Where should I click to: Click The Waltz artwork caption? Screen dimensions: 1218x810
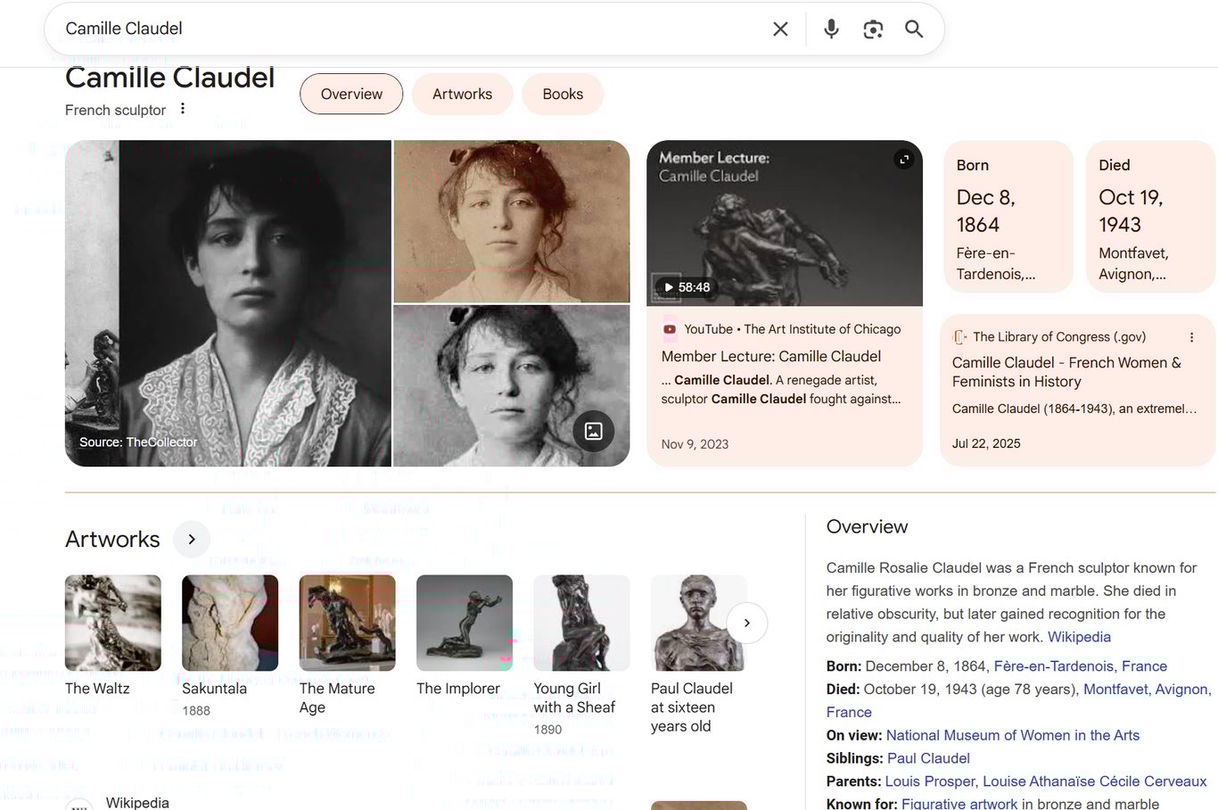coord(97,689)
